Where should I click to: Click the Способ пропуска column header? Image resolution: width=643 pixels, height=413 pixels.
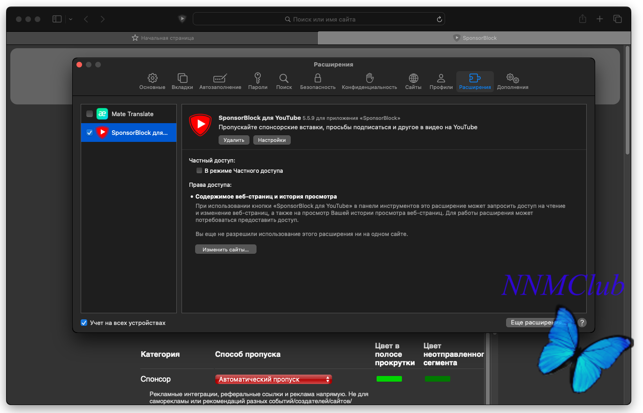click(248, 354)
